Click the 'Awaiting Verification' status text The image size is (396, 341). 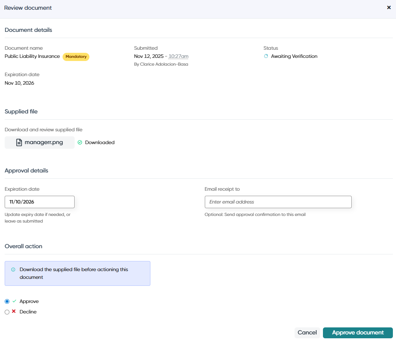(294, 56)
